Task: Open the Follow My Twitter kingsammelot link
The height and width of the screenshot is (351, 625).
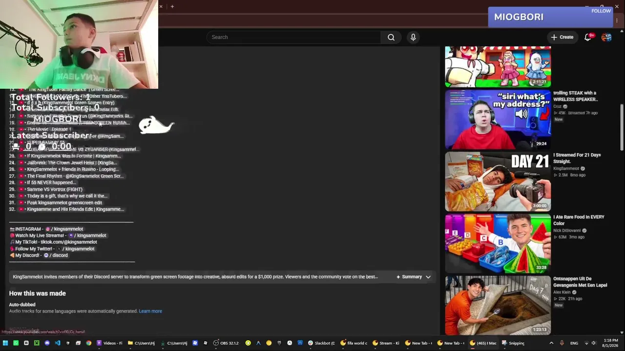Action: pos(75,249)
